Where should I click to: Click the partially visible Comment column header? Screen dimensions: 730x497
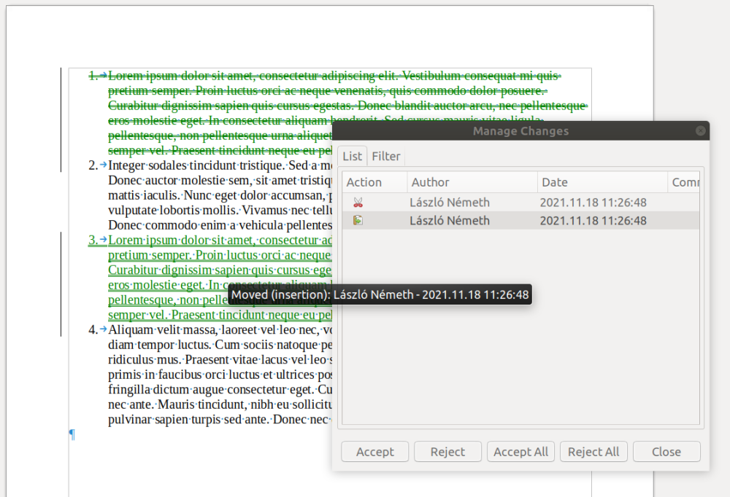coord(685,182)
